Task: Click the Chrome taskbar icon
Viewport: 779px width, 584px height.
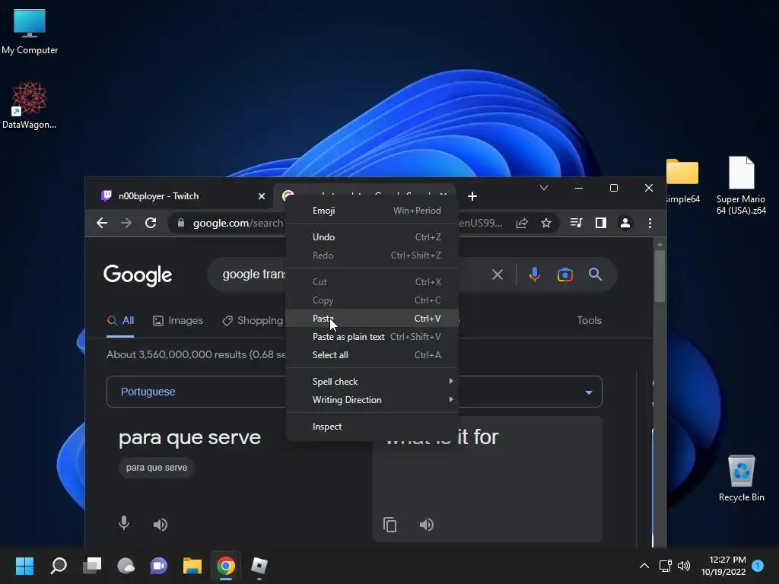Action: coord(225,566)
